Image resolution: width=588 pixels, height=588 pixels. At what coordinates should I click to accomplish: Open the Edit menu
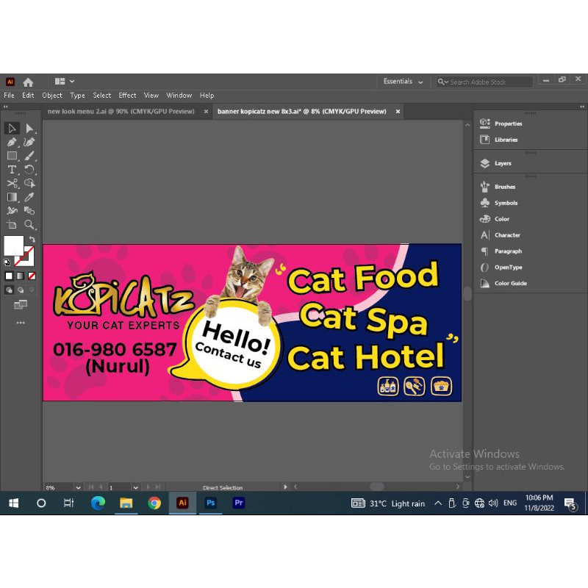(x=28, y=96)
